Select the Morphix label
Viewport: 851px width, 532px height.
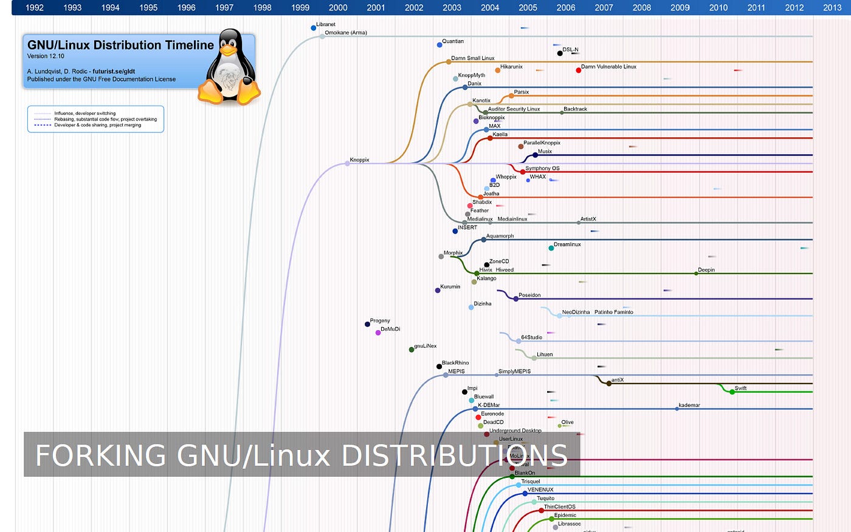coord(453,253)
